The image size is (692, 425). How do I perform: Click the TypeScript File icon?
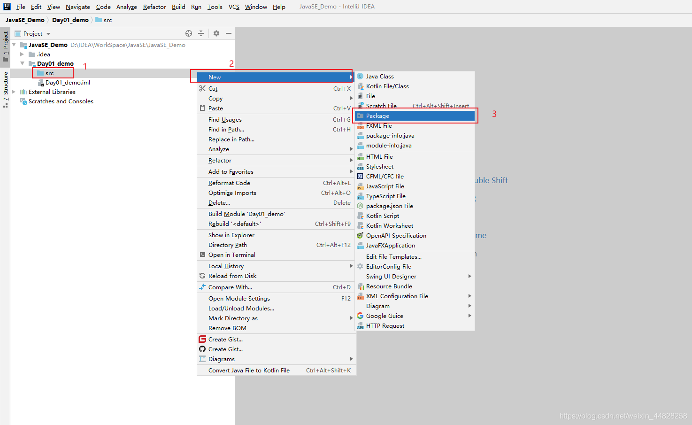(360, 196)
